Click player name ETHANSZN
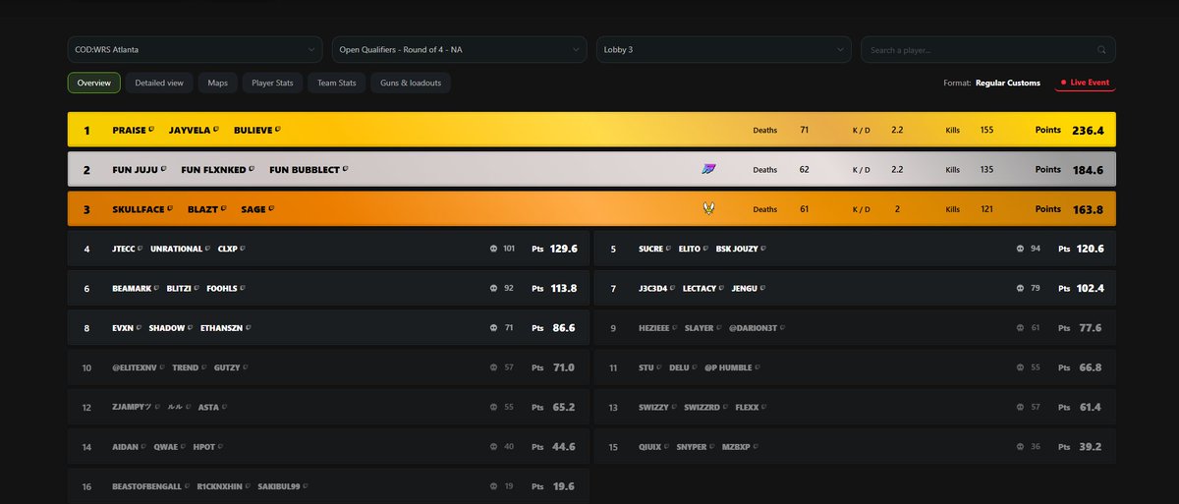Viewport: 1179px width, 504px height. click(x=222, y=328)
